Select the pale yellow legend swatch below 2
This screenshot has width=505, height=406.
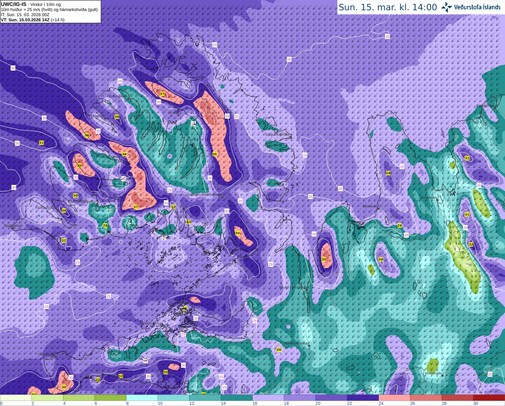point(16,398)
